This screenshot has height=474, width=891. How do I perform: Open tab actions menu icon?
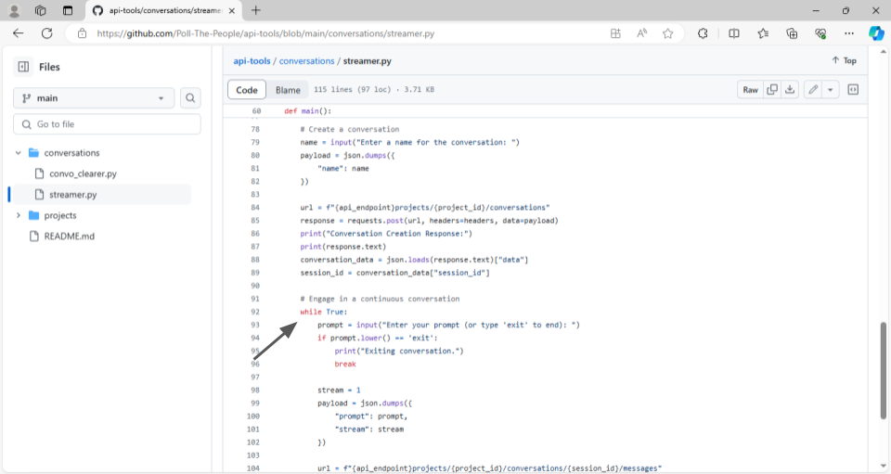pyautogui.click(x=68, y=10)
